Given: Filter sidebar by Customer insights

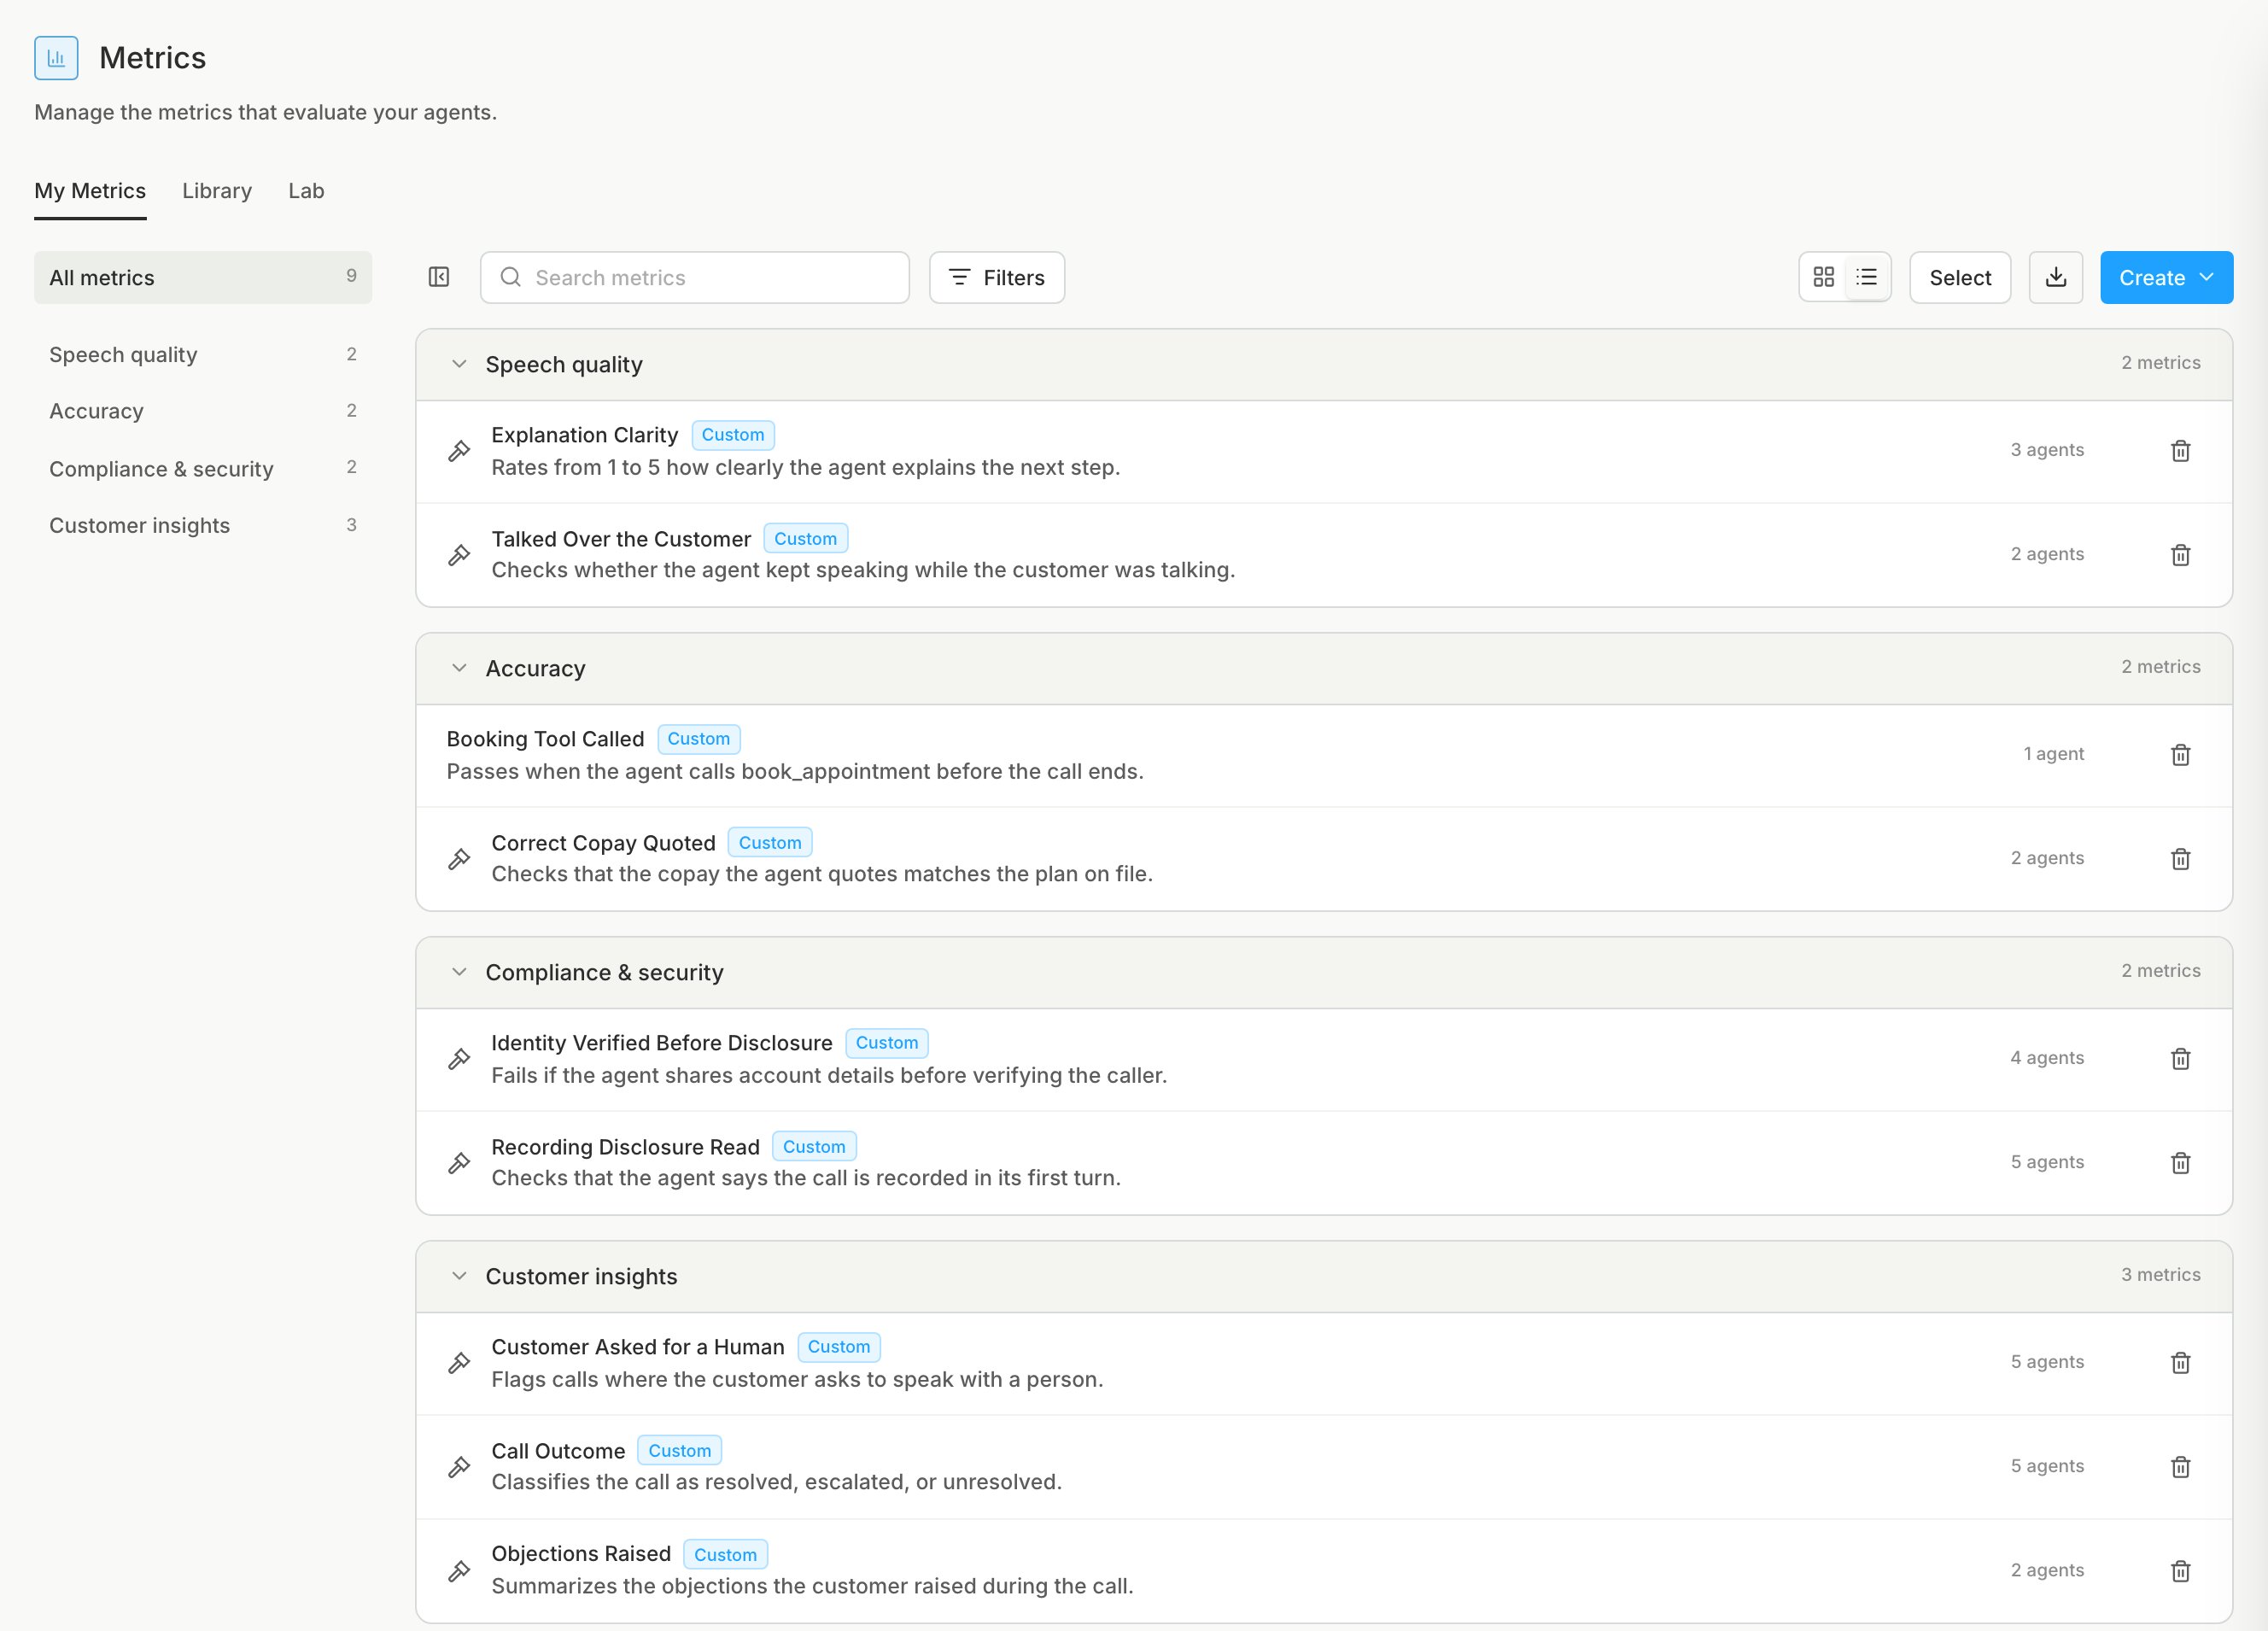Looking at the screenshot, I should tap(203, 525).
